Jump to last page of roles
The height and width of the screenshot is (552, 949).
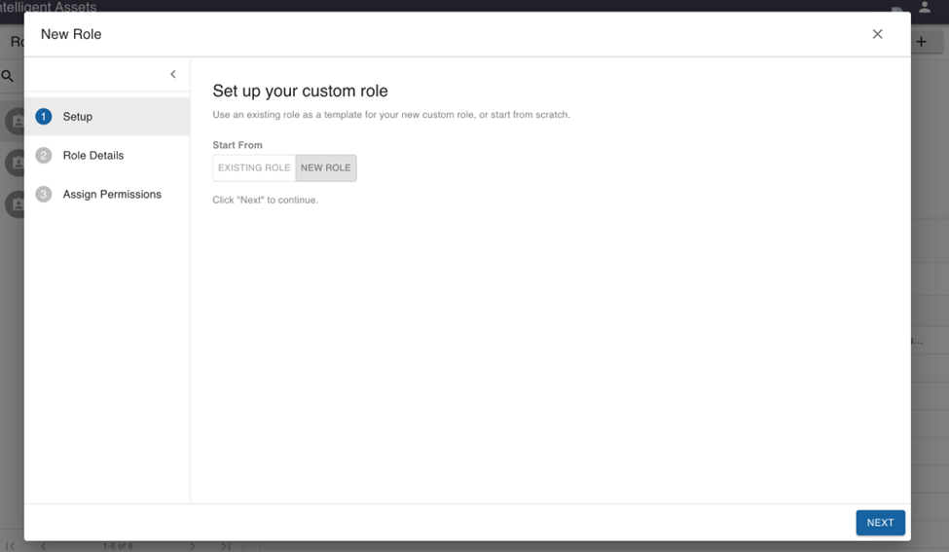[225, 546]
